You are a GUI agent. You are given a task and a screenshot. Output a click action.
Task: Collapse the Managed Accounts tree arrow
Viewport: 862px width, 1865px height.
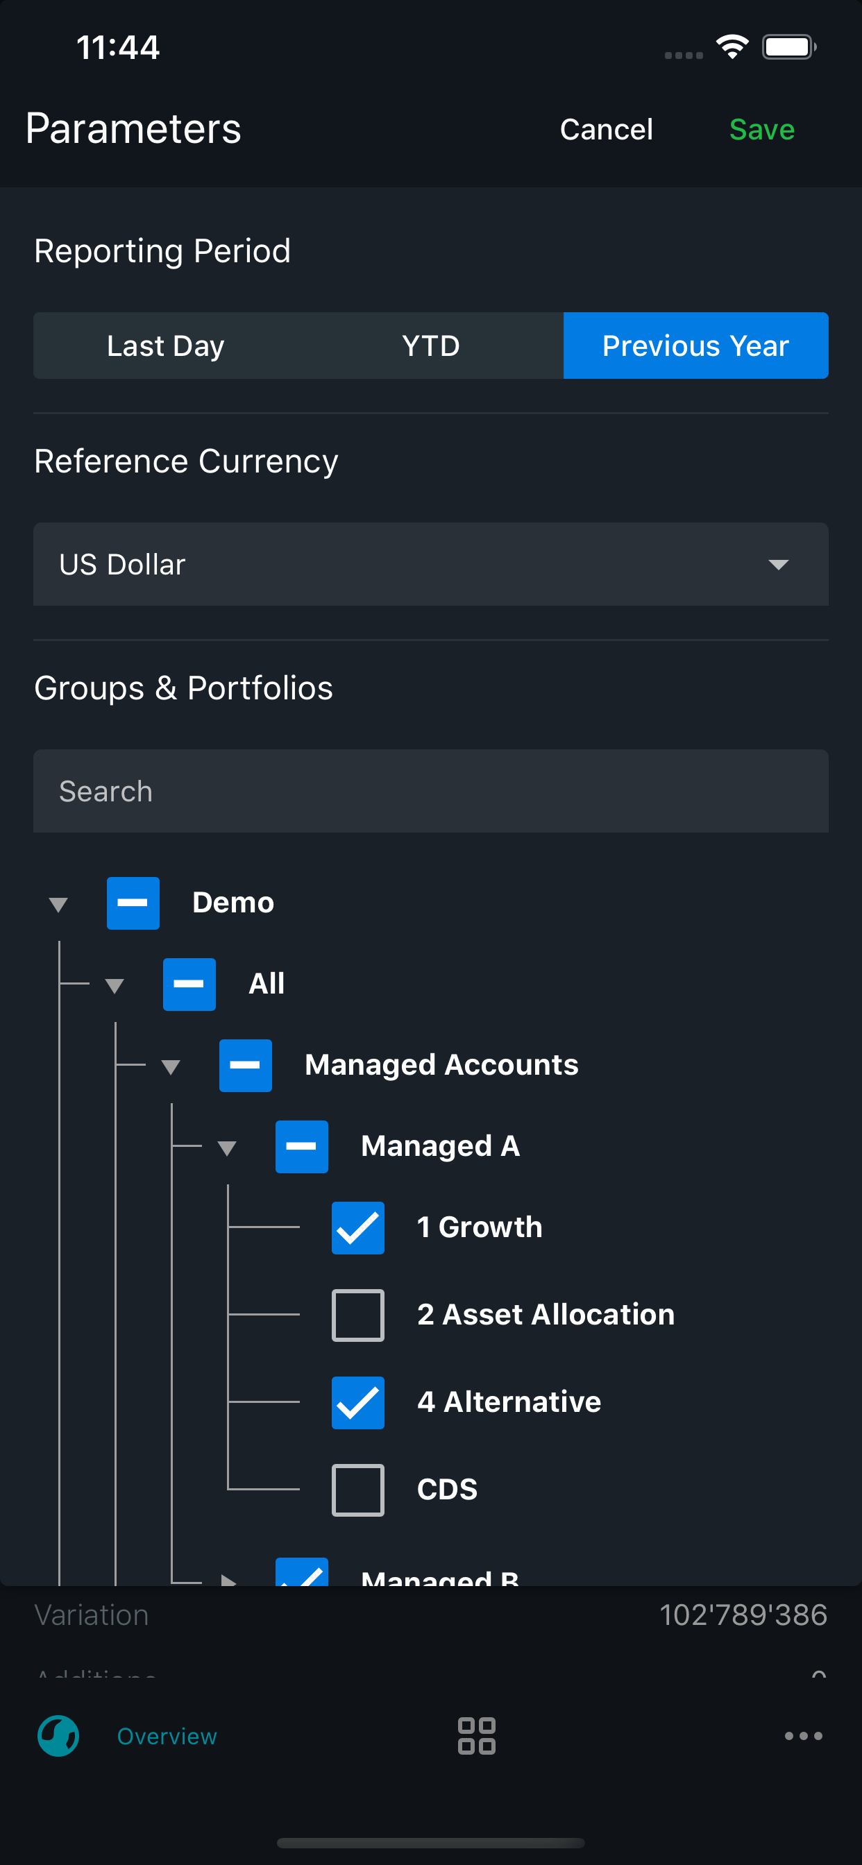pyautogui.click(x=171, y=1066)
